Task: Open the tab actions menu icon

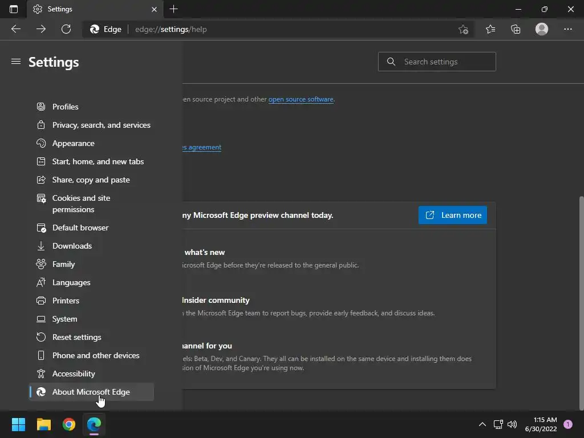Action: pos(14,9)
